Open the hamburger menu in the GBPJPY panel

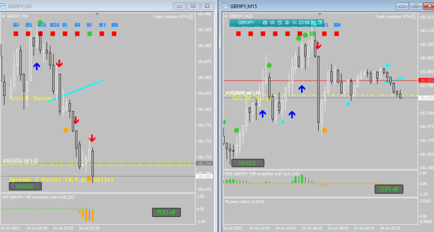pos(294,23)
